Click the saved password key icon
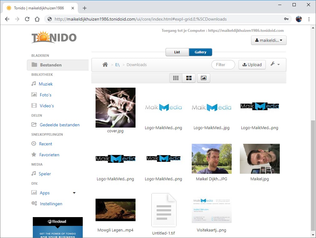This screenshot has height=238, width=316. [x=286, y=19]
